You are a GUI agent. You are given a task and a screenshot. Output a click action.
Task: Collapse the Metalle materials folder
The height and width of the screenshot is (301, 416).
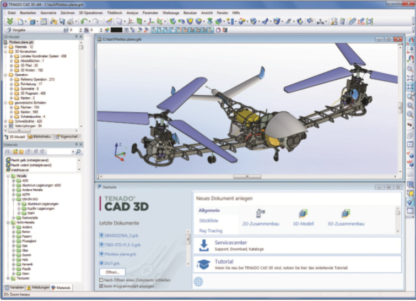click(x=8, y=176)
